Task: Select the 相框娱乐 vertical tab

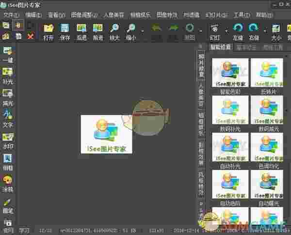Action: (201, 124)
